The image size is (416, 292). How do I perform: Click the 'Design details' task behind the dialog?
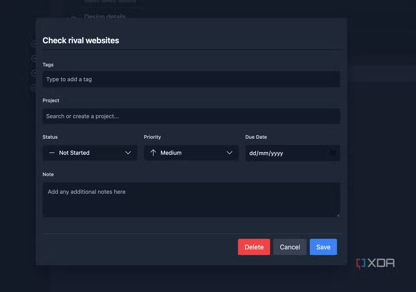pyautogui.click(x=105, y=17)
